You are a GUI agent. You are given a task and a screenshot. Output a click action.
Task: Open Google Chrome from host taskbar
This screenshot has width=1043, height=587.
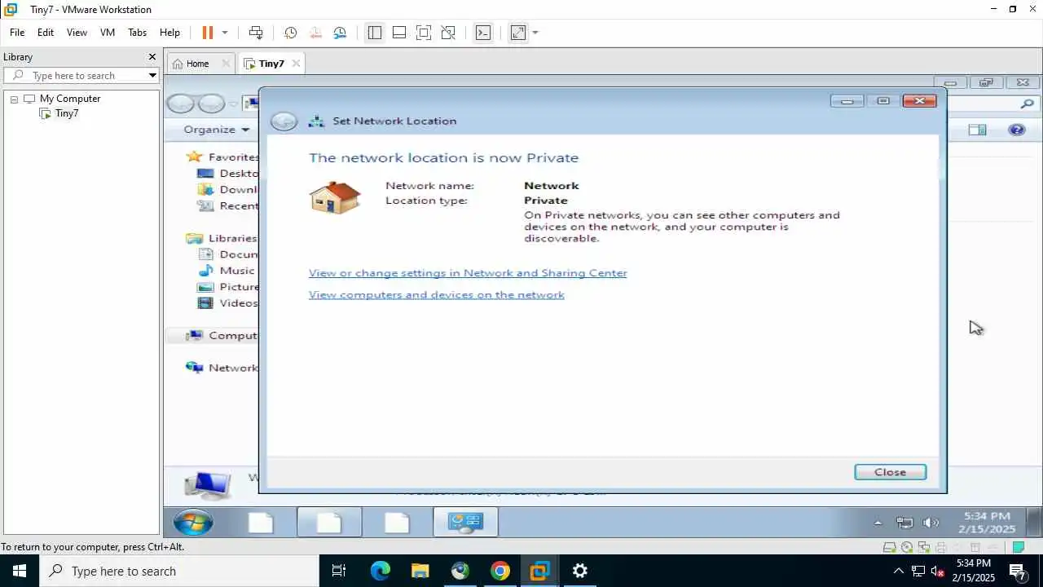[499, 571]
